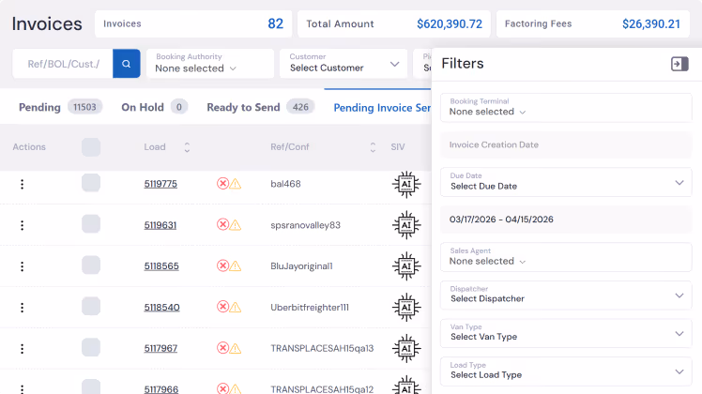
Task: Switch to the Ready to Send tab
Action: pyautogui.click(x=260, y=108)
